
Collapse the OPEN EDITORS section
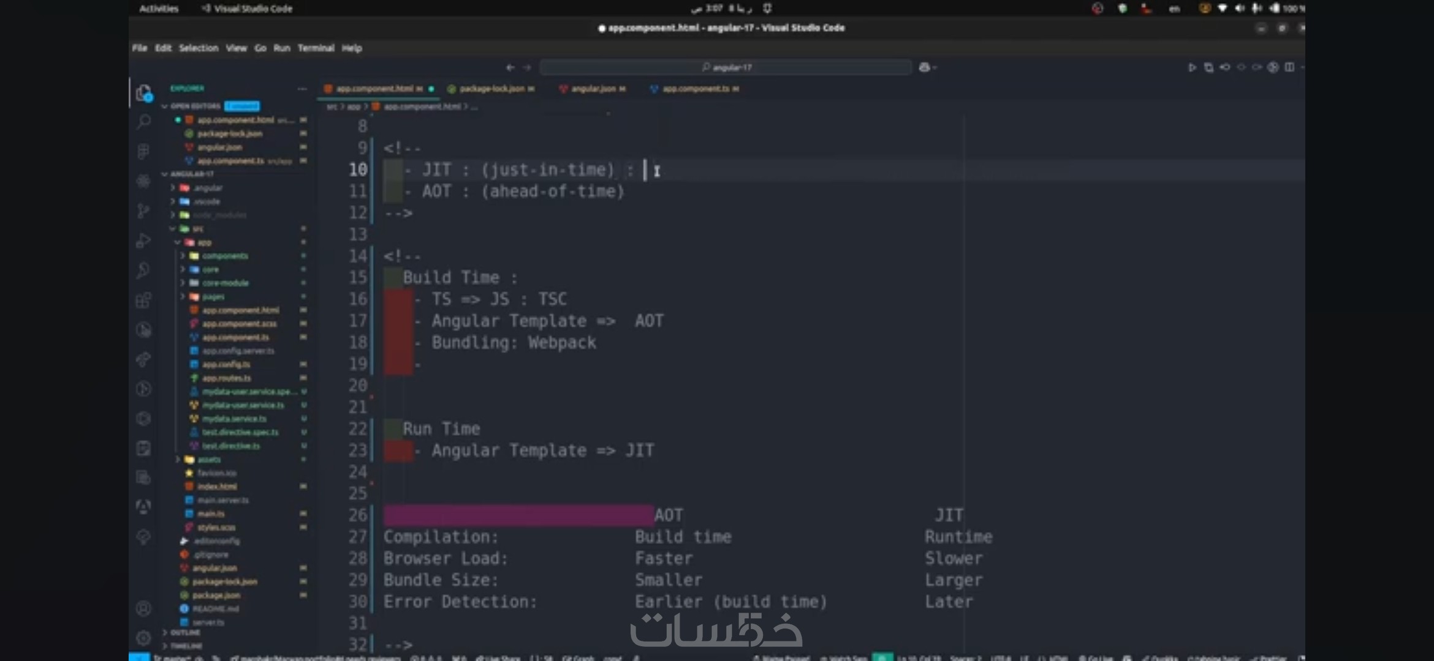pyautogui.click(x=195, y=106)
